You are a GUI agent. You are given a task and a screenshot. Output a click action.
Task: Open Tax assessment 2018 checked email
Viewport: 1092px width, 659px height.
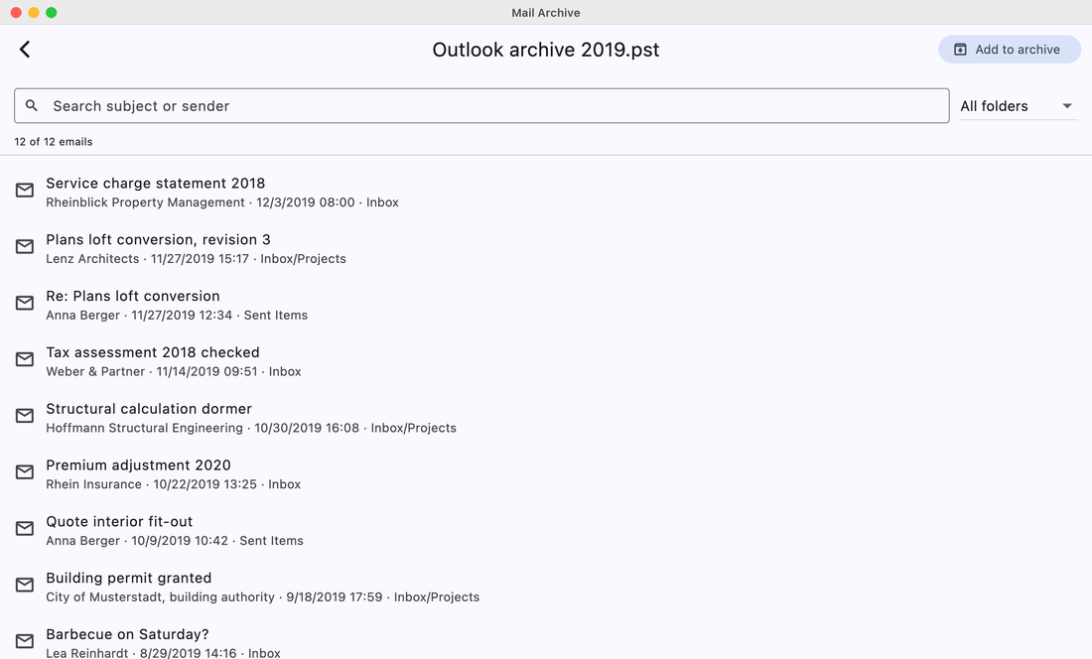click(546, 361)
